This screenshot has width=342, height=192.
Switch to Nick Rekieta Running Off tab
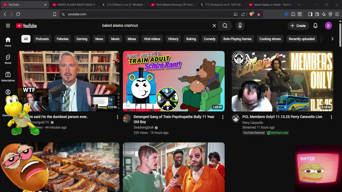click(173, 5)
